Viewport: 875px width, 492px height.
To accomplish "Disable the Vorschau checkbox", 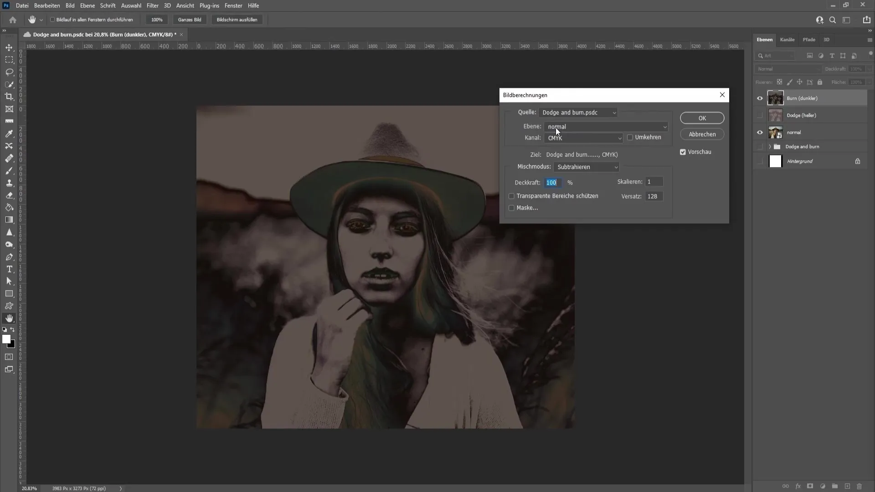I will point(683,152).
